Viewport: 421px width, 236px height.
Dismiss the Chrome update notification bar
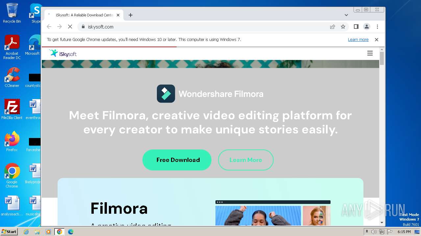[377, 40]
